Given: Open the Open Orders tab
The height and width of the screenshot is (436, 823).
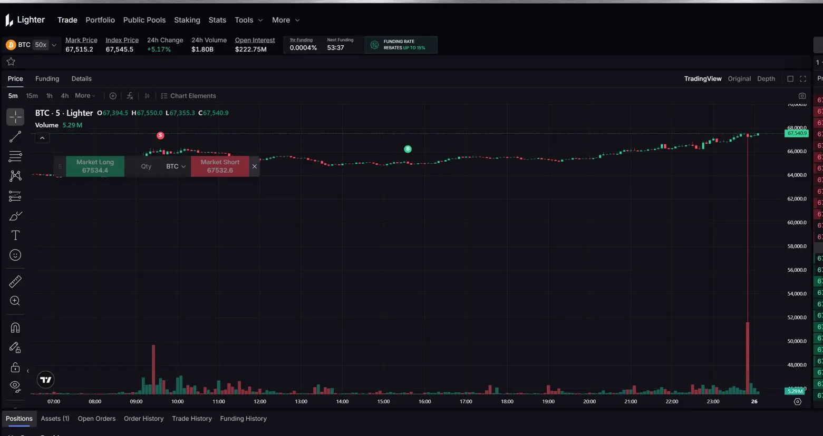Looking at the screenshot, I should 96,419.
